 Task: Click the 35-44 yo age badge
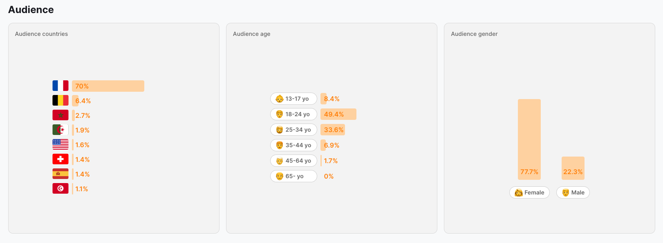pos(293,145)
